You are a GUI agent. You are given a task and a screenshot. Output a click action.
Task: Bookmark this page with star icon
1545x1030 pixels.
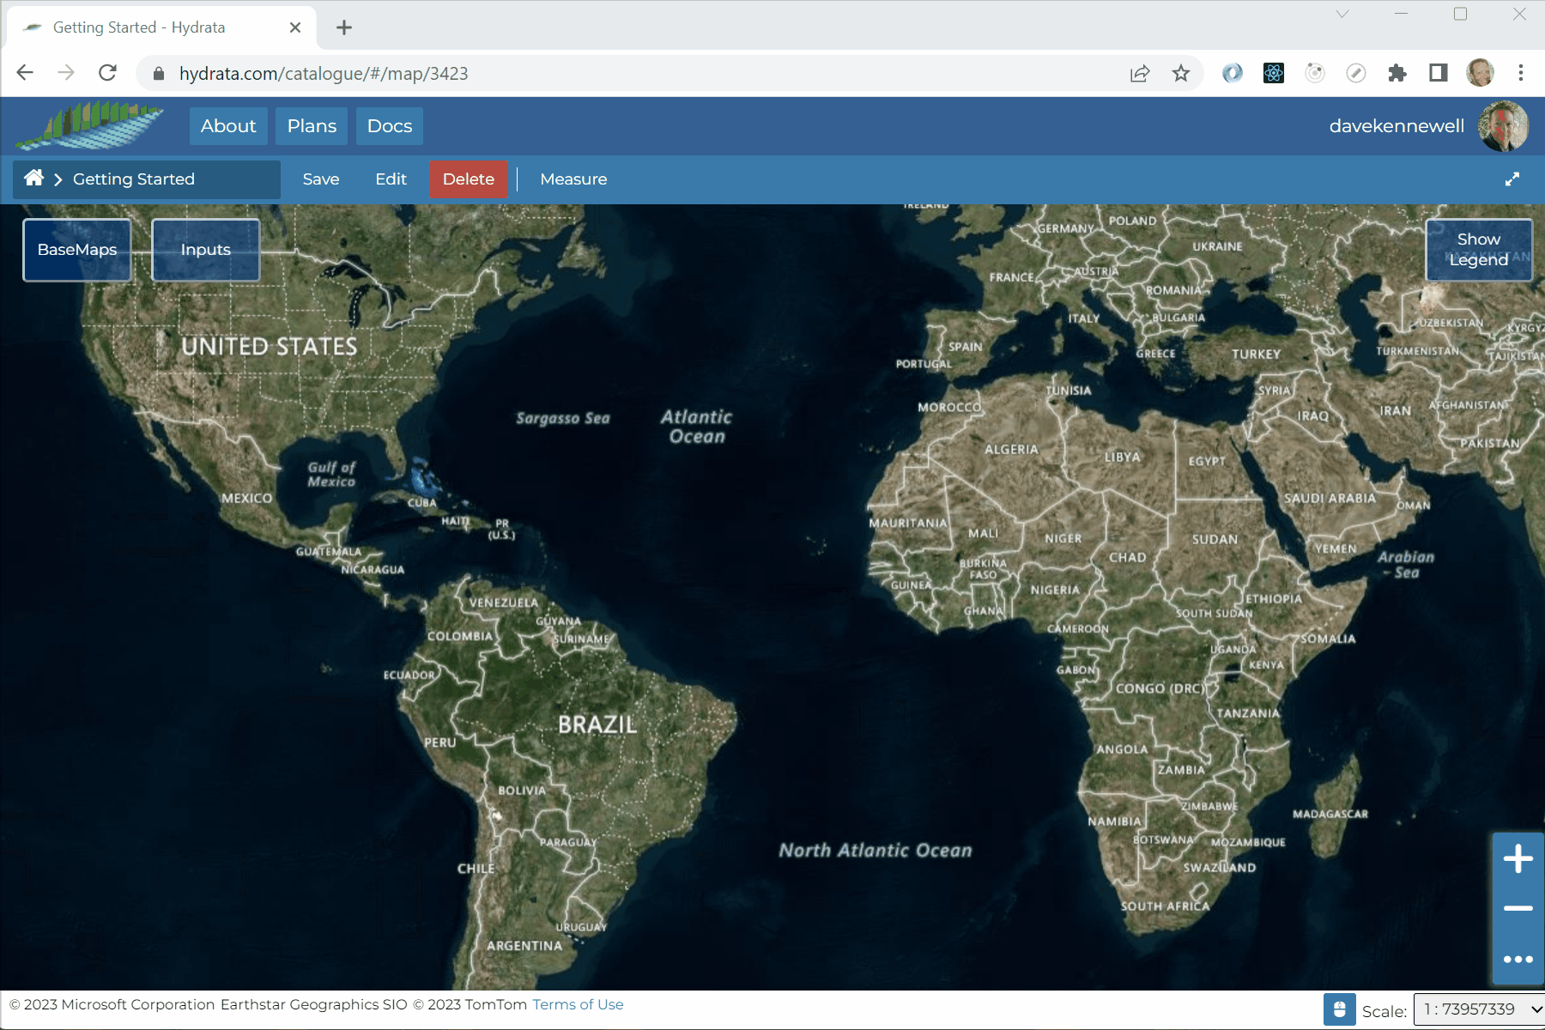[x=1181, y=74]
